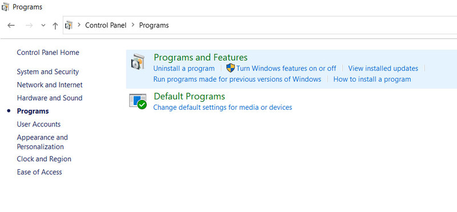Open Uninstall a program link
457x212 pixels.
(184, 69)
